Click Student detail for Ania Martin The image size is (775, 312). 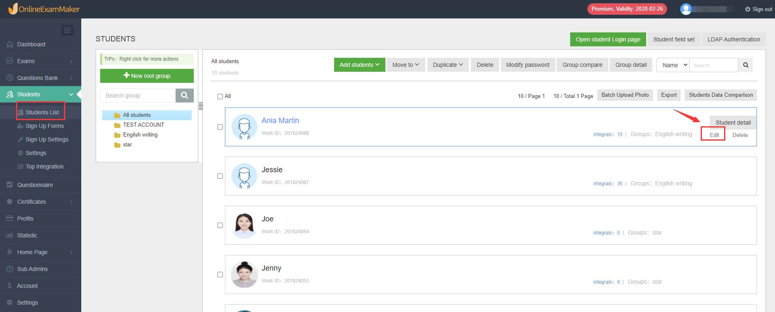click(733, 123)
